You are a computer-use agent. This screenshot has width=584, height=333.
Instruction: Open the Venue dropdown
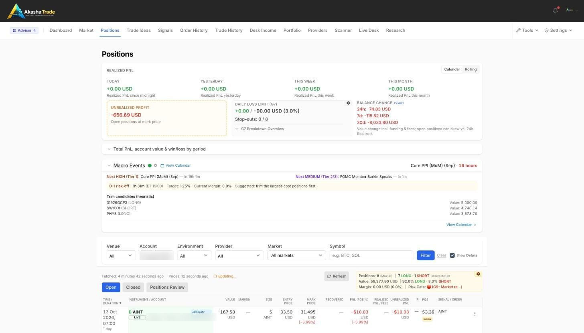[x=121, y=255]
